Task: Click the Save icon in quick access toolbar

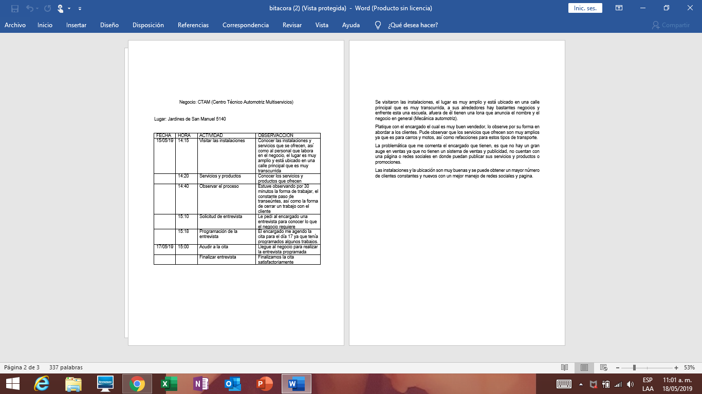Action: 14,8
